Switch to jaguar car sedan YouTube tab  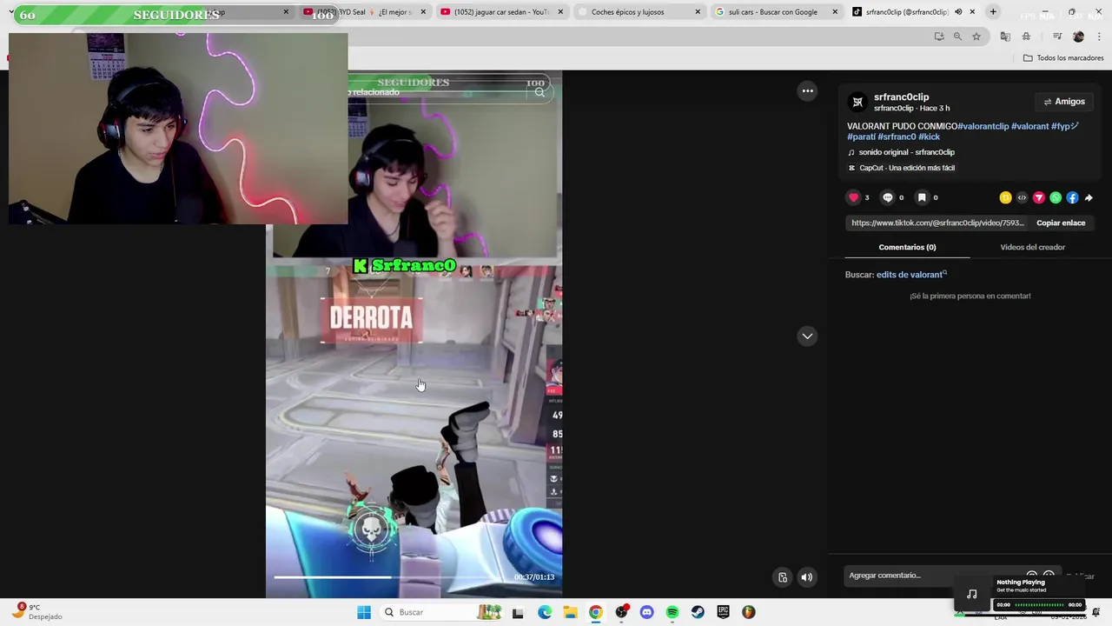[501, 12]
